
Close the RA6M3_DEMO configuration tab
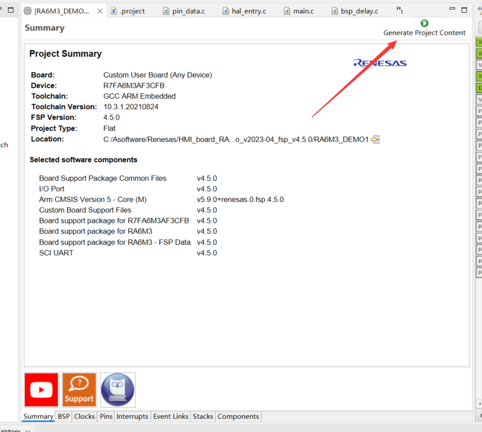(x=100, y=11)
